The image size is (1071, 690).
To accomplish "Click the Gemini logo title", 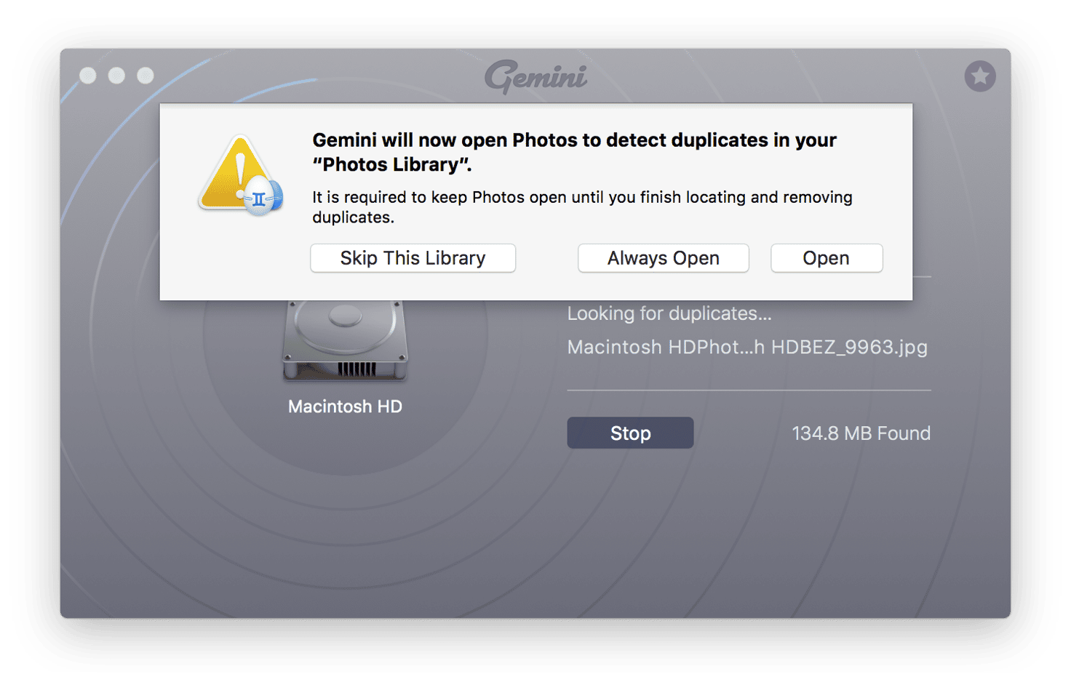I will [x=536, y=76].
